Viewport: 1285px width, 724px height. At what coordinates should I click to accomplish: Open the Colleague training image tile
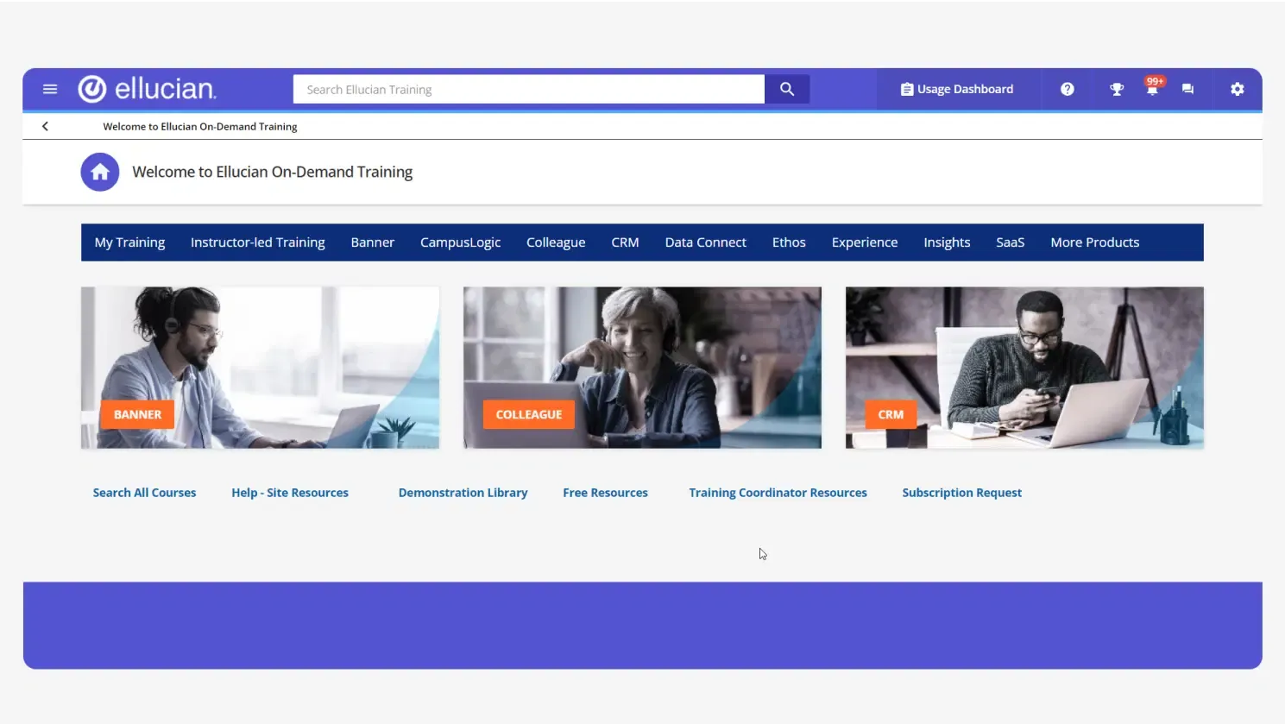642,368
